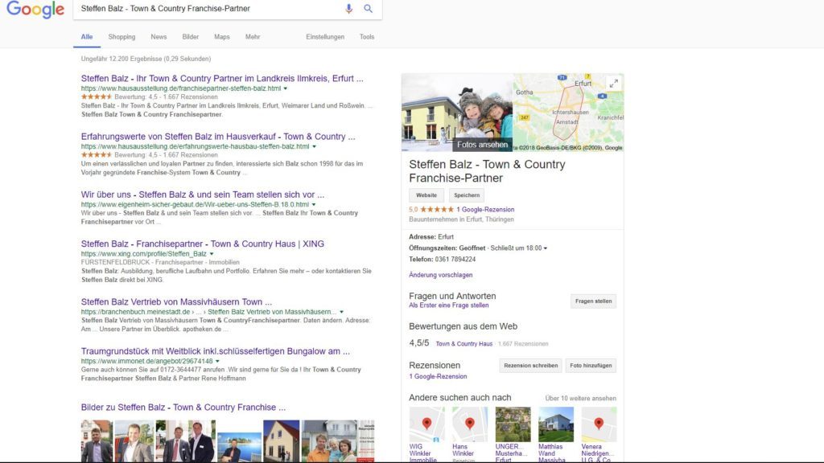This screenshot has width=824, height=463.
Task: Open the '1 Google-Rezension' link beside stars
Action: click(x=485, y=210)
